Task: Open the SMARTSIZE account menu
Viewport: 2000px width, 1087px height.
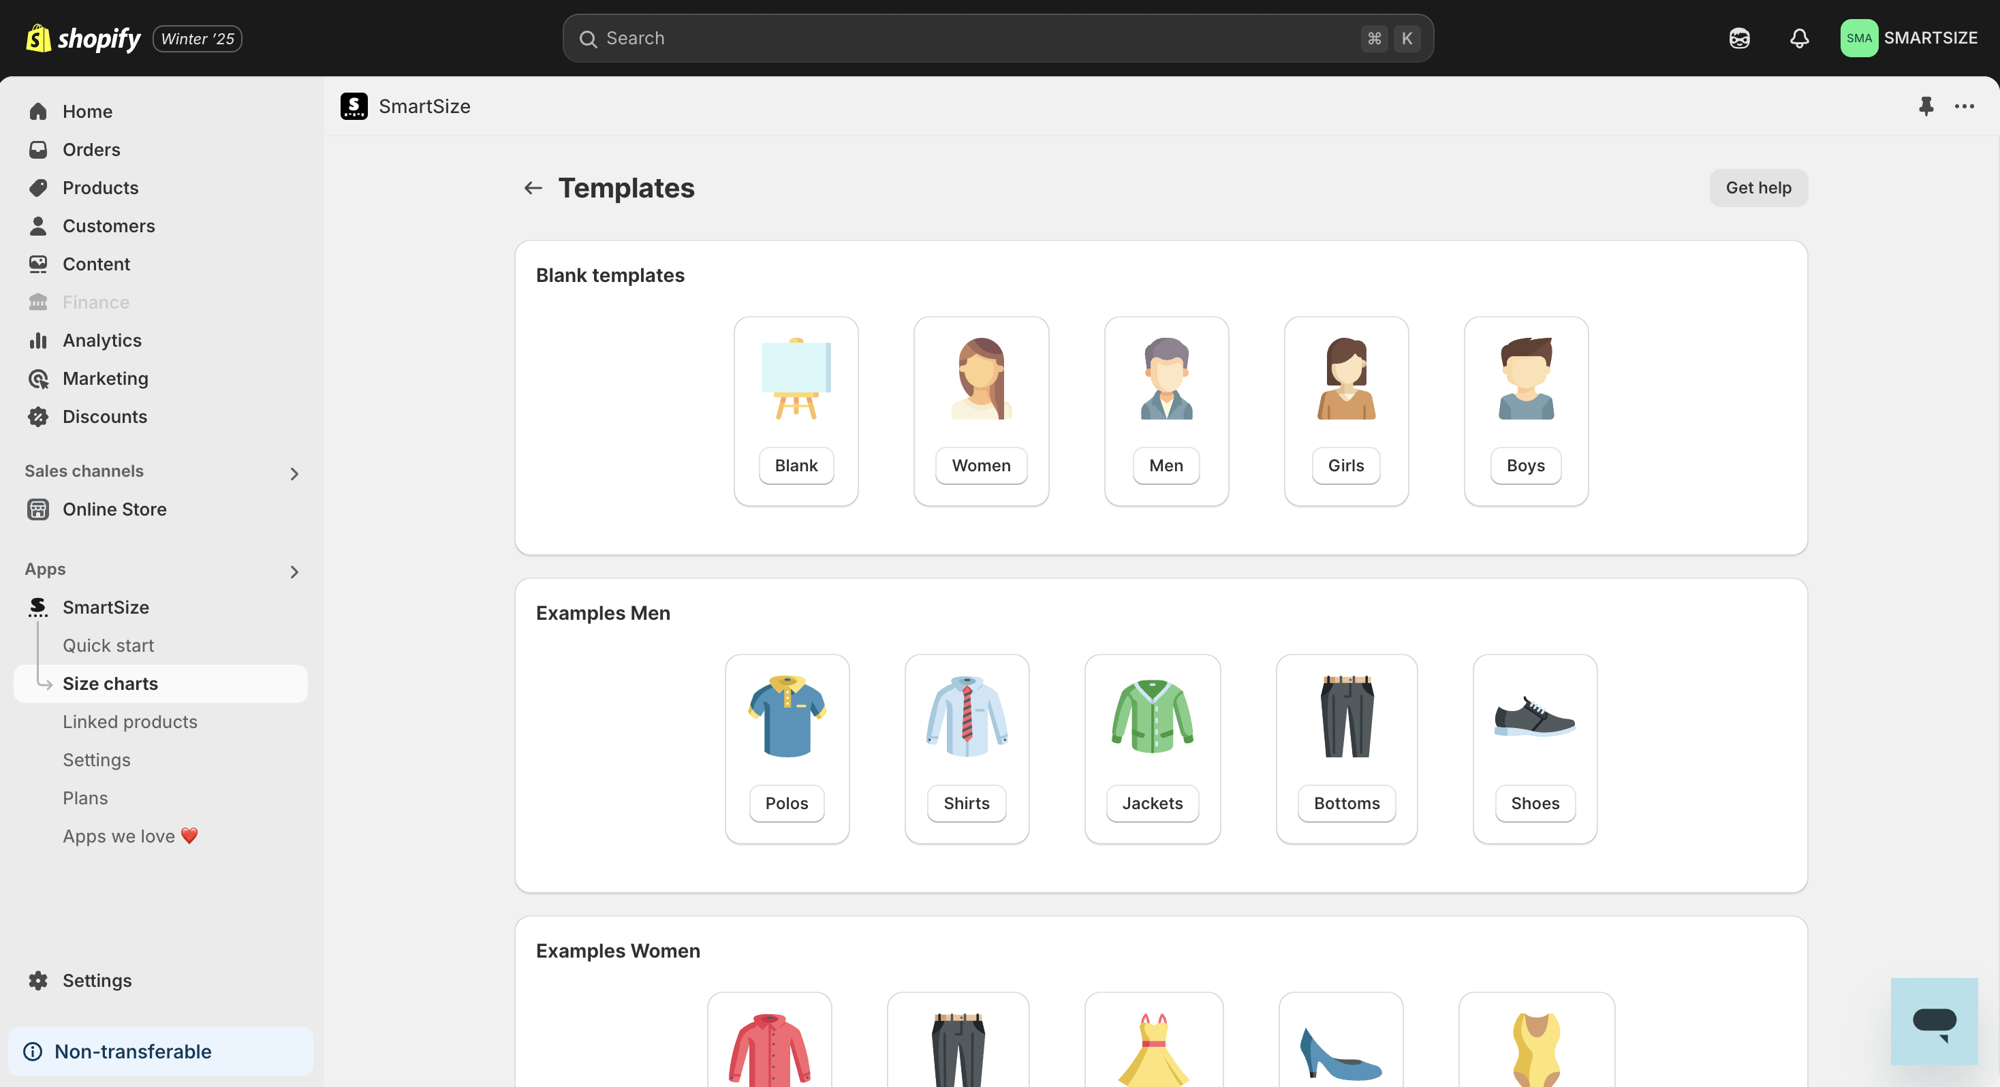Action: tap(1909, 38)
